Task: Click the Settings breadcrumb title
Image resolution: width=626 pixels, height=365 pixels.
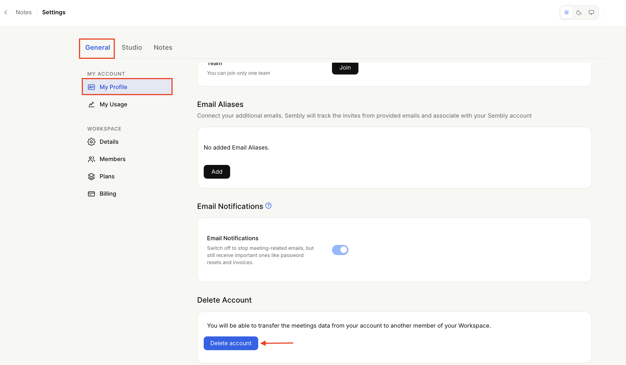Action: pyautogui.click(x=54, y=12)
